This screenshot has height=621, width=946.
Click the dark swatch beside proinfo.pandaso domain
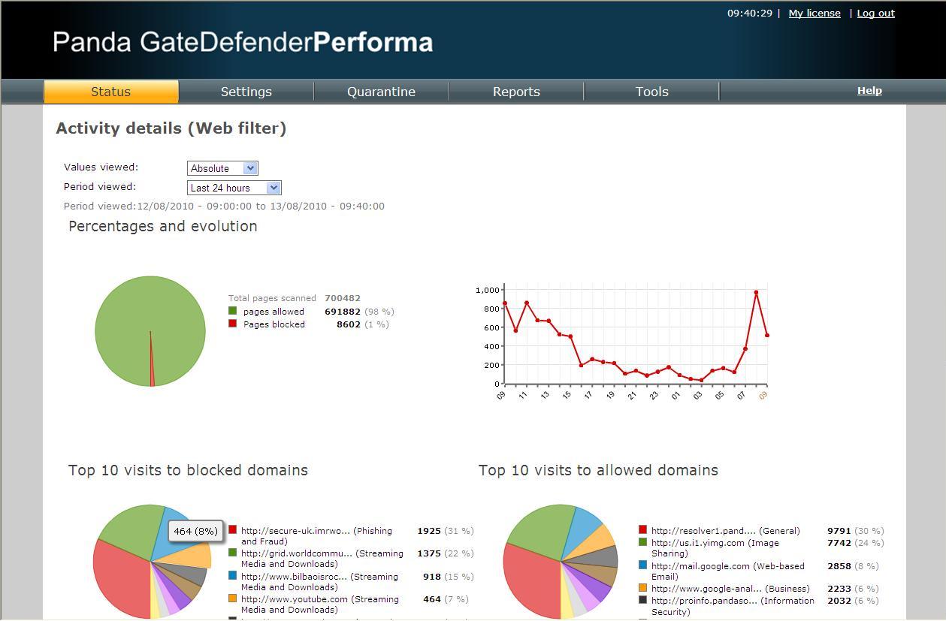[x=643, y=600]
